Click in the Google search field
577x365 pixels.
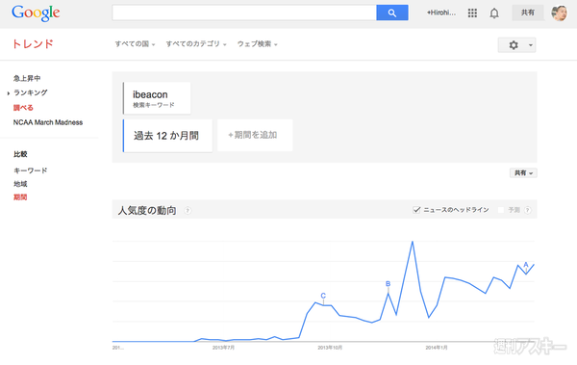[x=244, y=13]
